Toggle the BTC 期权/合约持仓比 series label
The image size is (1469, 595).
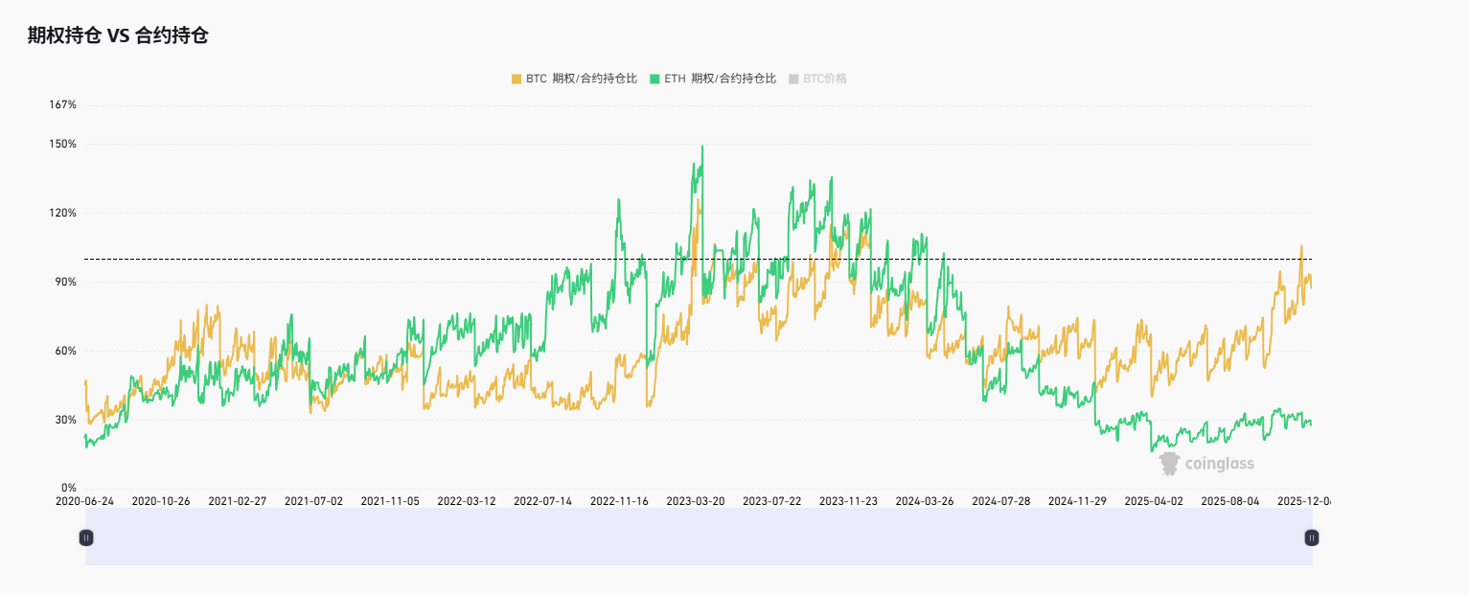(x=581, y=79)
